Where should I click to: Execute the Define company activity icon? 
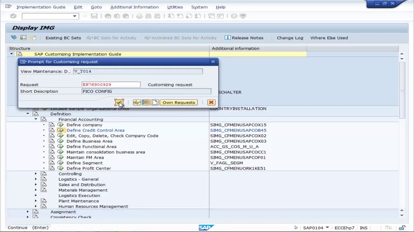[60, 125]
